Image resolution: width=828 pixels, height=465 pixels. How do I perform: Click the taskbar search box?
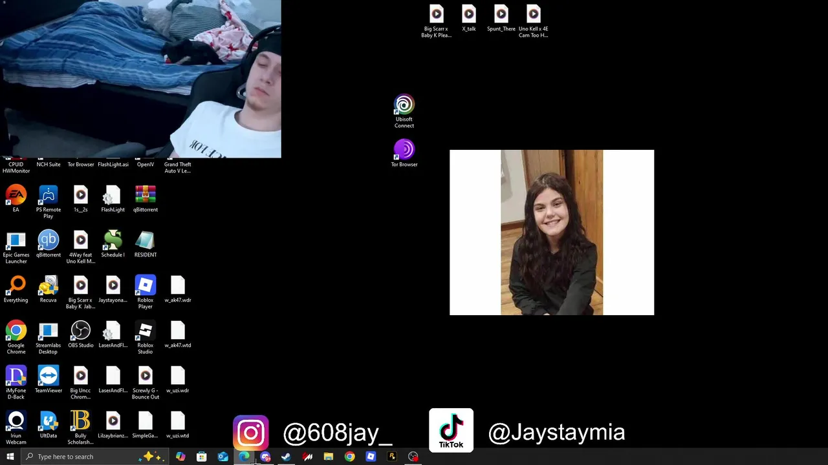point(94,457)
